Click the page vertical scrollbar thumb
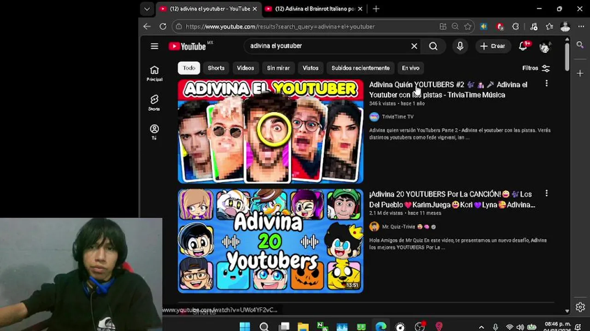 click(567, 56)
